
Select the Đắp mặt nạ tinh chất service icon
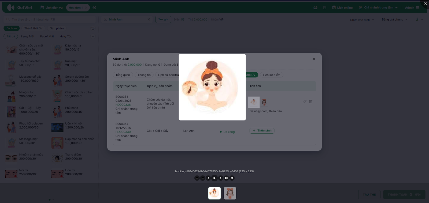(57, 143)
